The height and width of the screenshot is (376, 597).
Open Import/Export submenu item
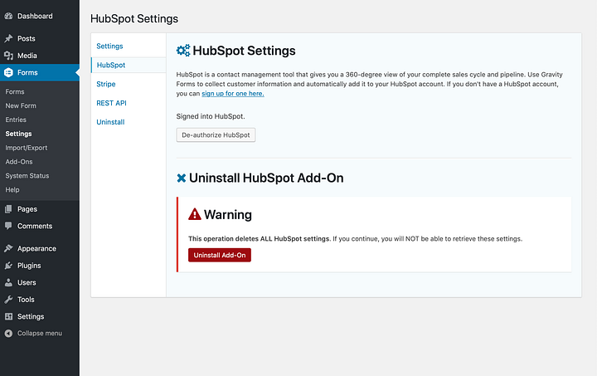click(x=27, y=148)
